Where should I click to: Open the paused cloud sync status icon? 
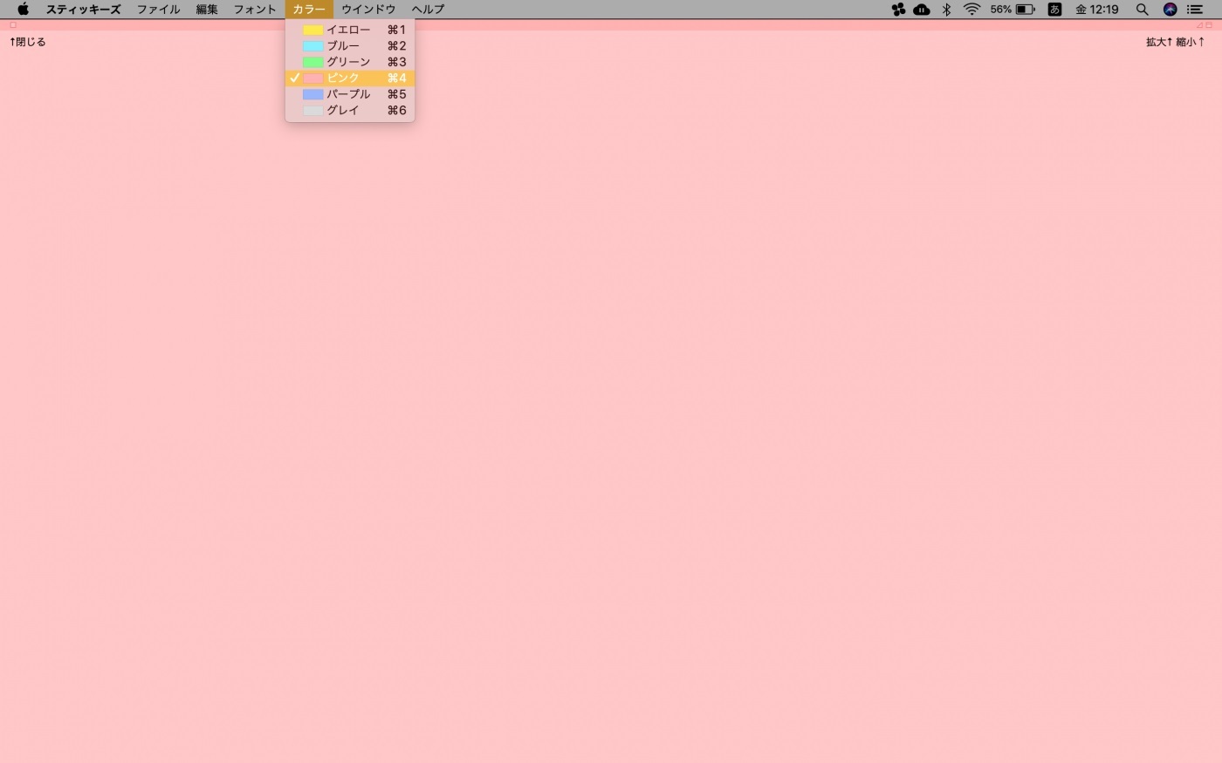click(922, 10)
